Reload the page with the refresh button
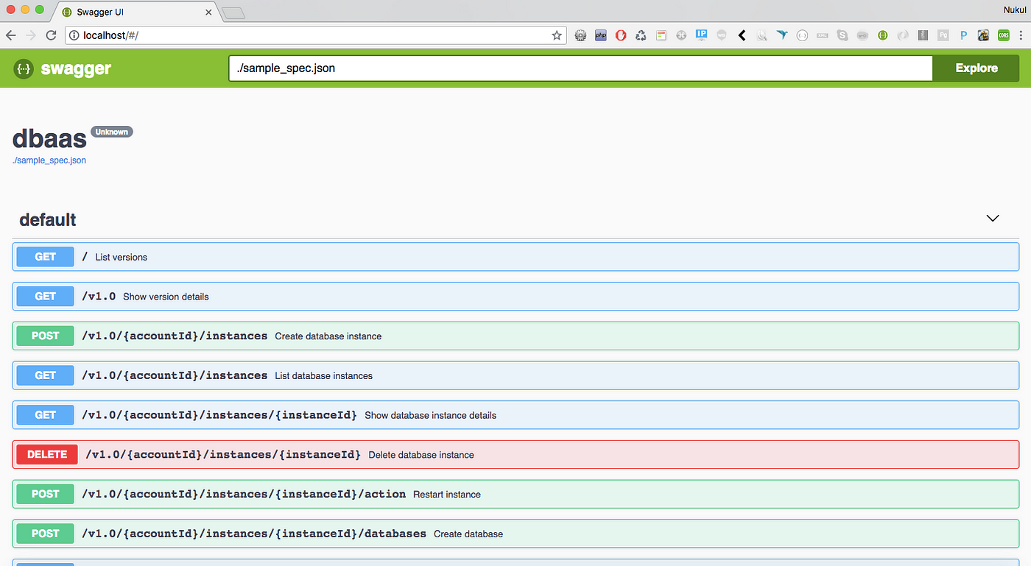 click(x=51, y=35)
